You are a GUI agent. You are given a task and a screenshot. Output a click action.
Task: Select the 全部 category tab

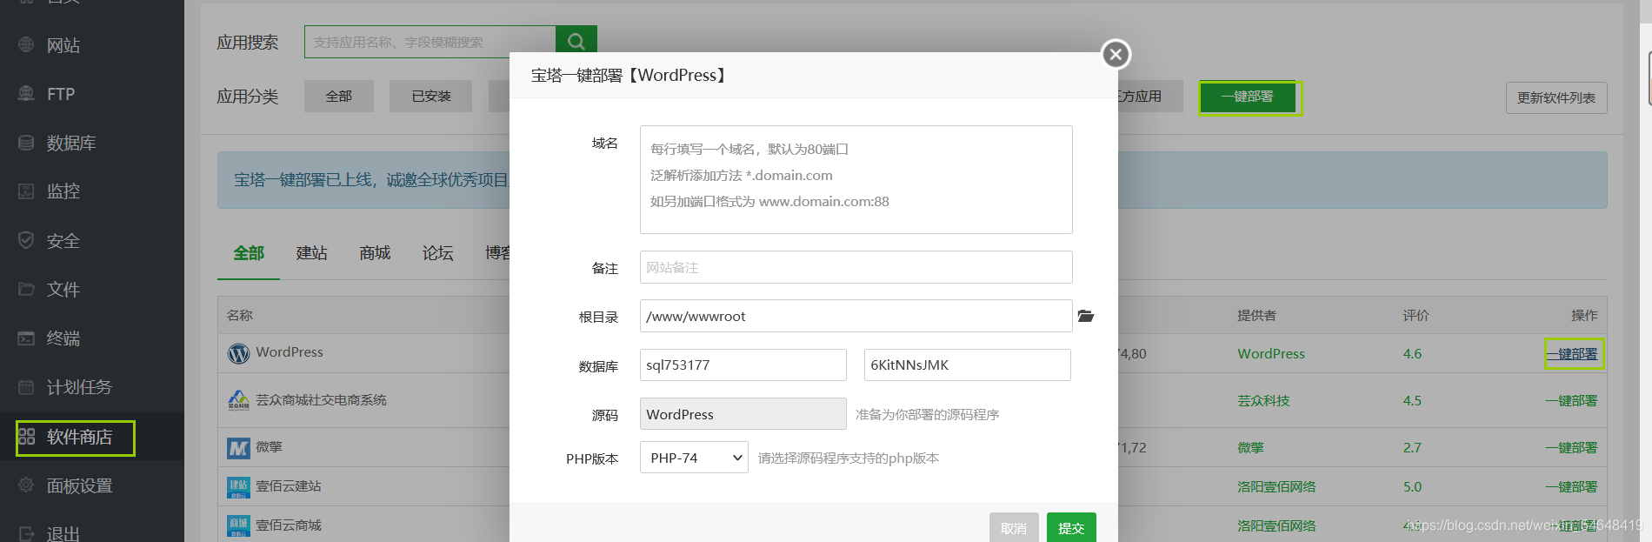249,253
